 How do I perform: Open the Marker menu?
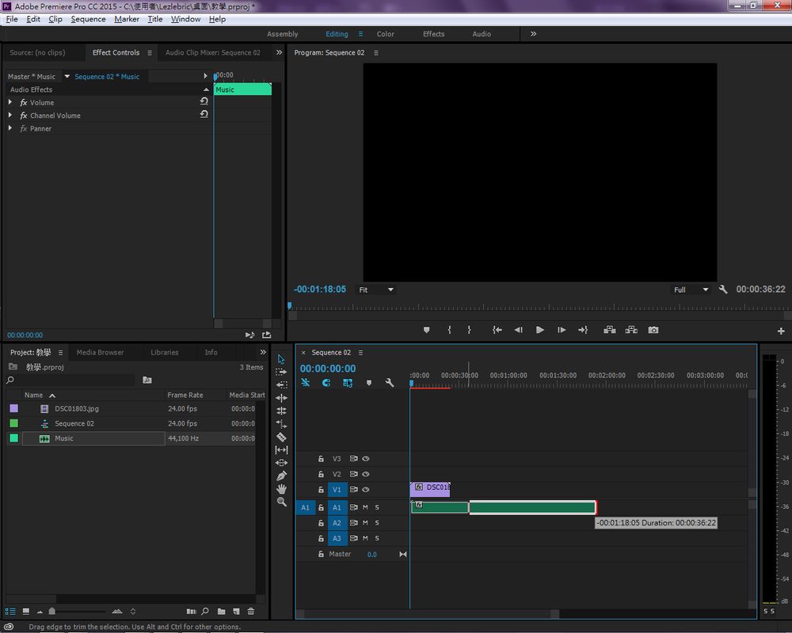click(127, 19)
